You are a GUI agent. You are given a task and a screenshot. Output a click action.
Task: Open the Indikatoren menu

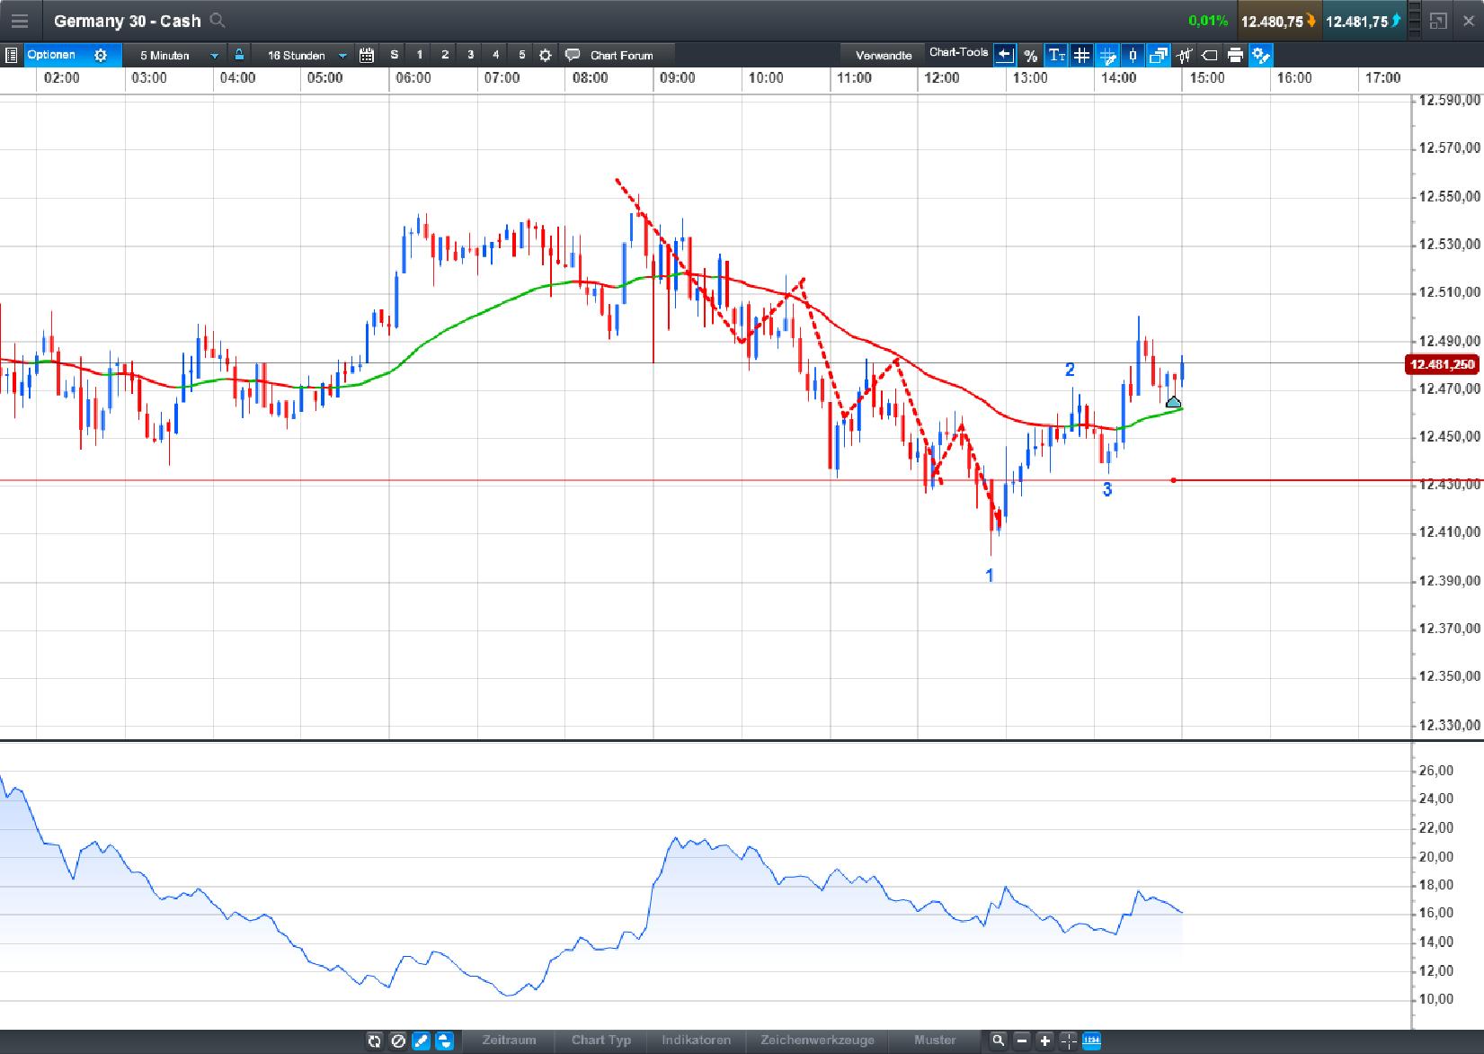(696, 1040)
